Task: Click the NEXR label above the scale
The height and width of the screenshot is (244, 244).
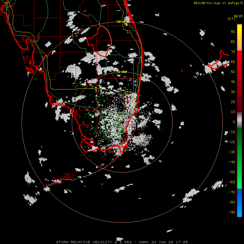Action: (x=238, y=16)
